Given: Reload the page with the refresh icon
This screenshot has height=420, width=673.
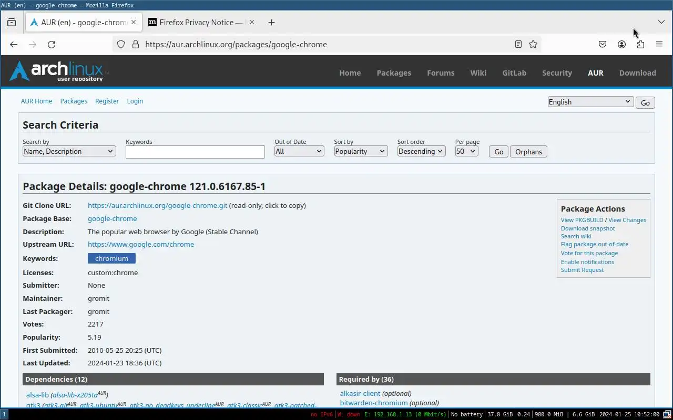Looking at the screenshot, I should [x=52, y=45].
